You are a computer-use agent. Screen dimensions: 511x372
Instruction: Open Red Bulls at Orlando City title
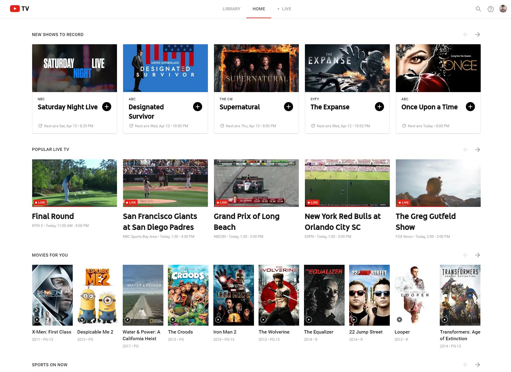tap(343, 222)
